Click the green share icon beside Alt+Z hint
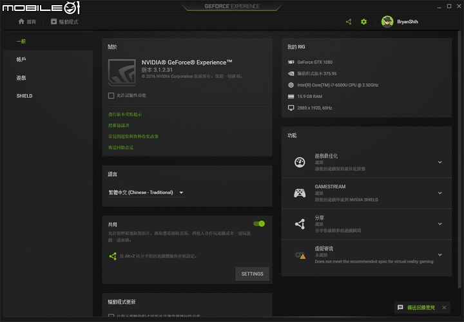Screen dimensions: 464x322 (x=113, y=256)
